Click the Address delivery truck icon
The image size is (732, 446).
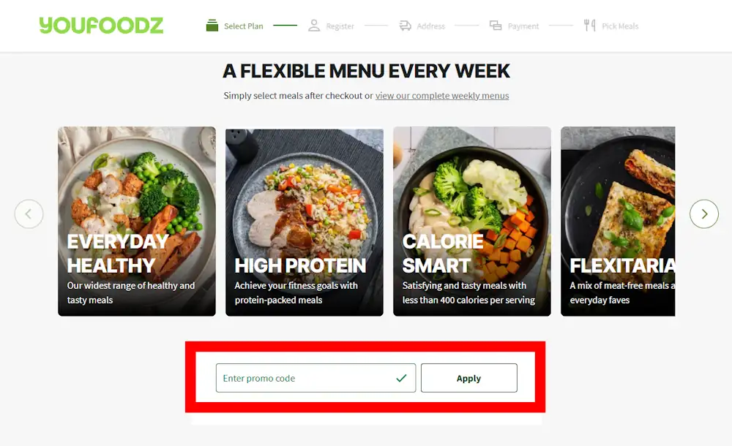pos(406,26)
